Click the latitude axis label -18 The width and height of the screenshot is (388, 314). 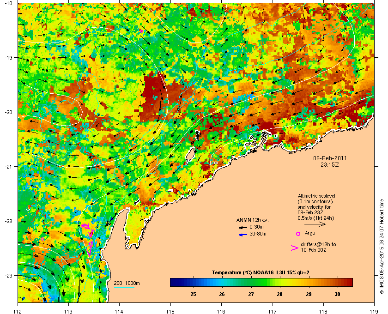point(8,3)
